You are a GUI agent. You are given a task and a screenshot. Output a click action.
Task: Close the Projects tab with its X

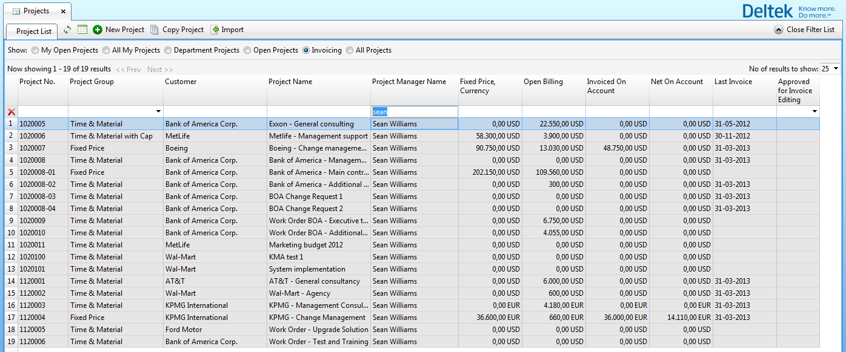(63, 11)
